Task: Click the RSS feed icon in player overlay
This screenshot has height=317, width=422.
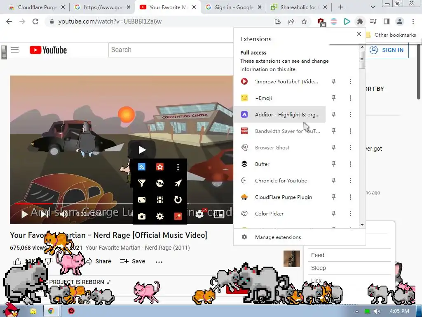Action: click(142, 167)
